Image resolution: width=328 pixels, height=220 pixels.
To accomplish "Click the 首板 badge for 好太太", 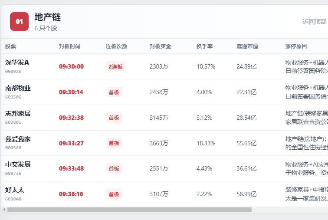I will coord(114,194).
